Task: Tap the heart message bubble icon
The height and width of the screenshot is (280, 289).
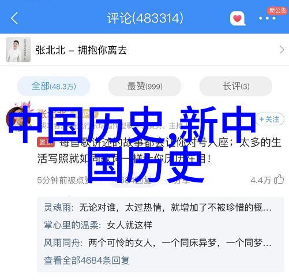Action: [238, 18]
